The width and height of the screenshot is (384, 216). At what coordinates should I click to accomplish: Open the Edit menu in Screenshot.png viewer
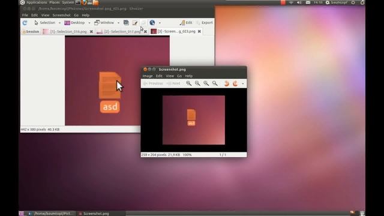click(x=159, y=76)
